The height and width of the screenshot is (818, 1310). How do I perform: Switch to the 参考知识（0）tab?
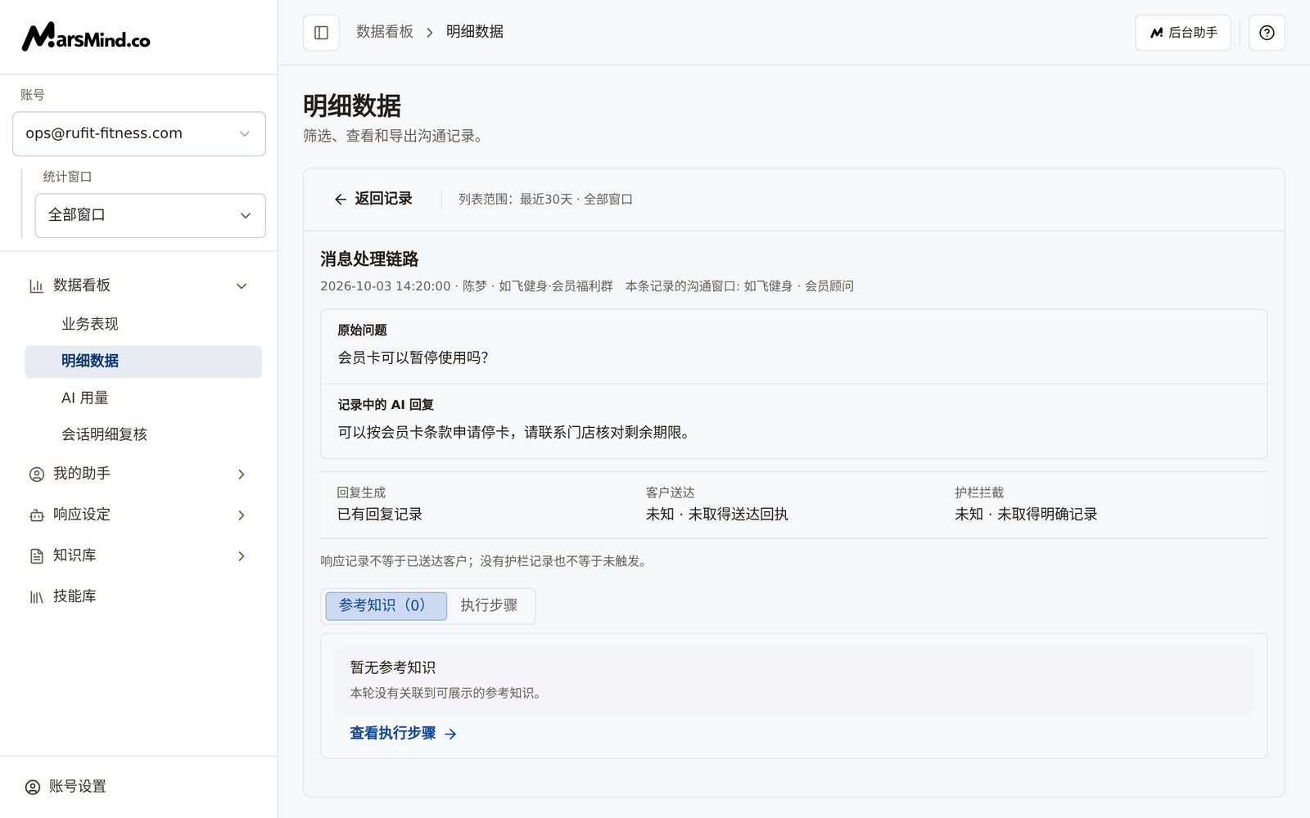(x=386, y=605)
